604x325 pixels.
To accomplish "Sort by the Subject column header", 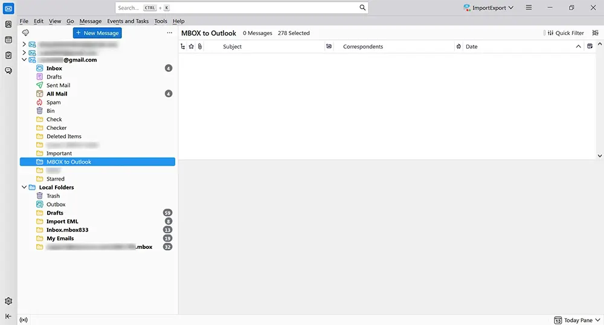I will click(233, 47).
